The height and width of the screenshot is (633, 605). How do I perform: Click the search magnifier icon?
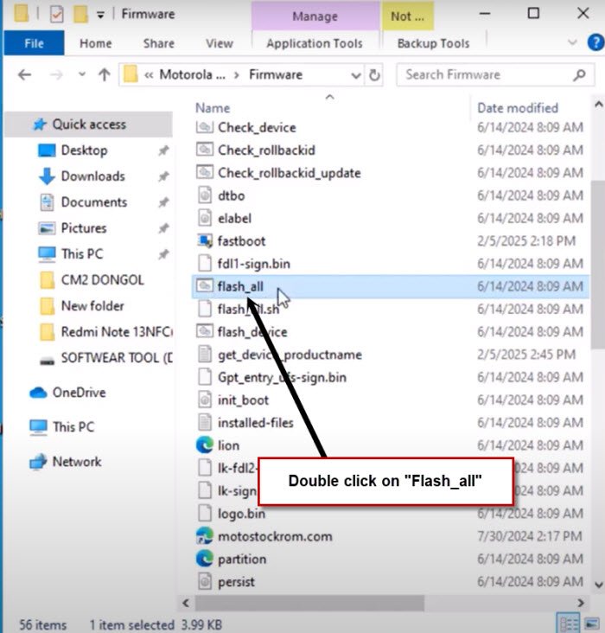point(580,74)
